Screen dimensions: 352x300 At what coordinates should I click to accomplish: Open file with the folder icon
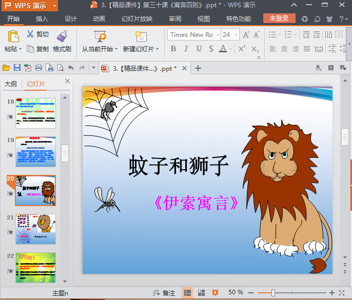tap(6, 68)
